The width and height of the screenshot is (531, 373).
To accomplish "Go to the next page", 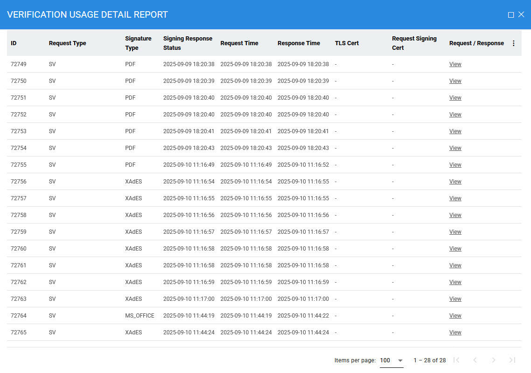I will click(494, 360).
